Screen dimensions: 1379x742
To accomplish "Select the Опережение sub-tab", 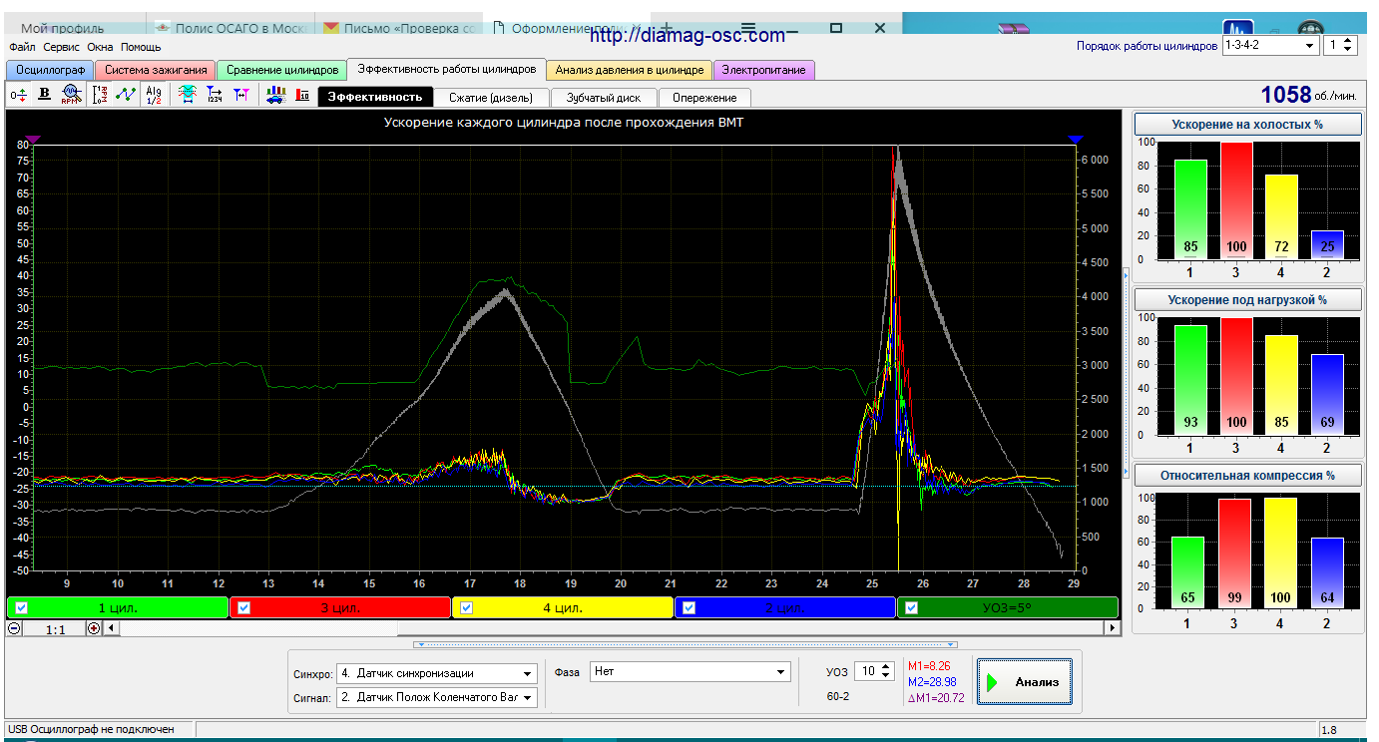I will click(x=704, y=98).
